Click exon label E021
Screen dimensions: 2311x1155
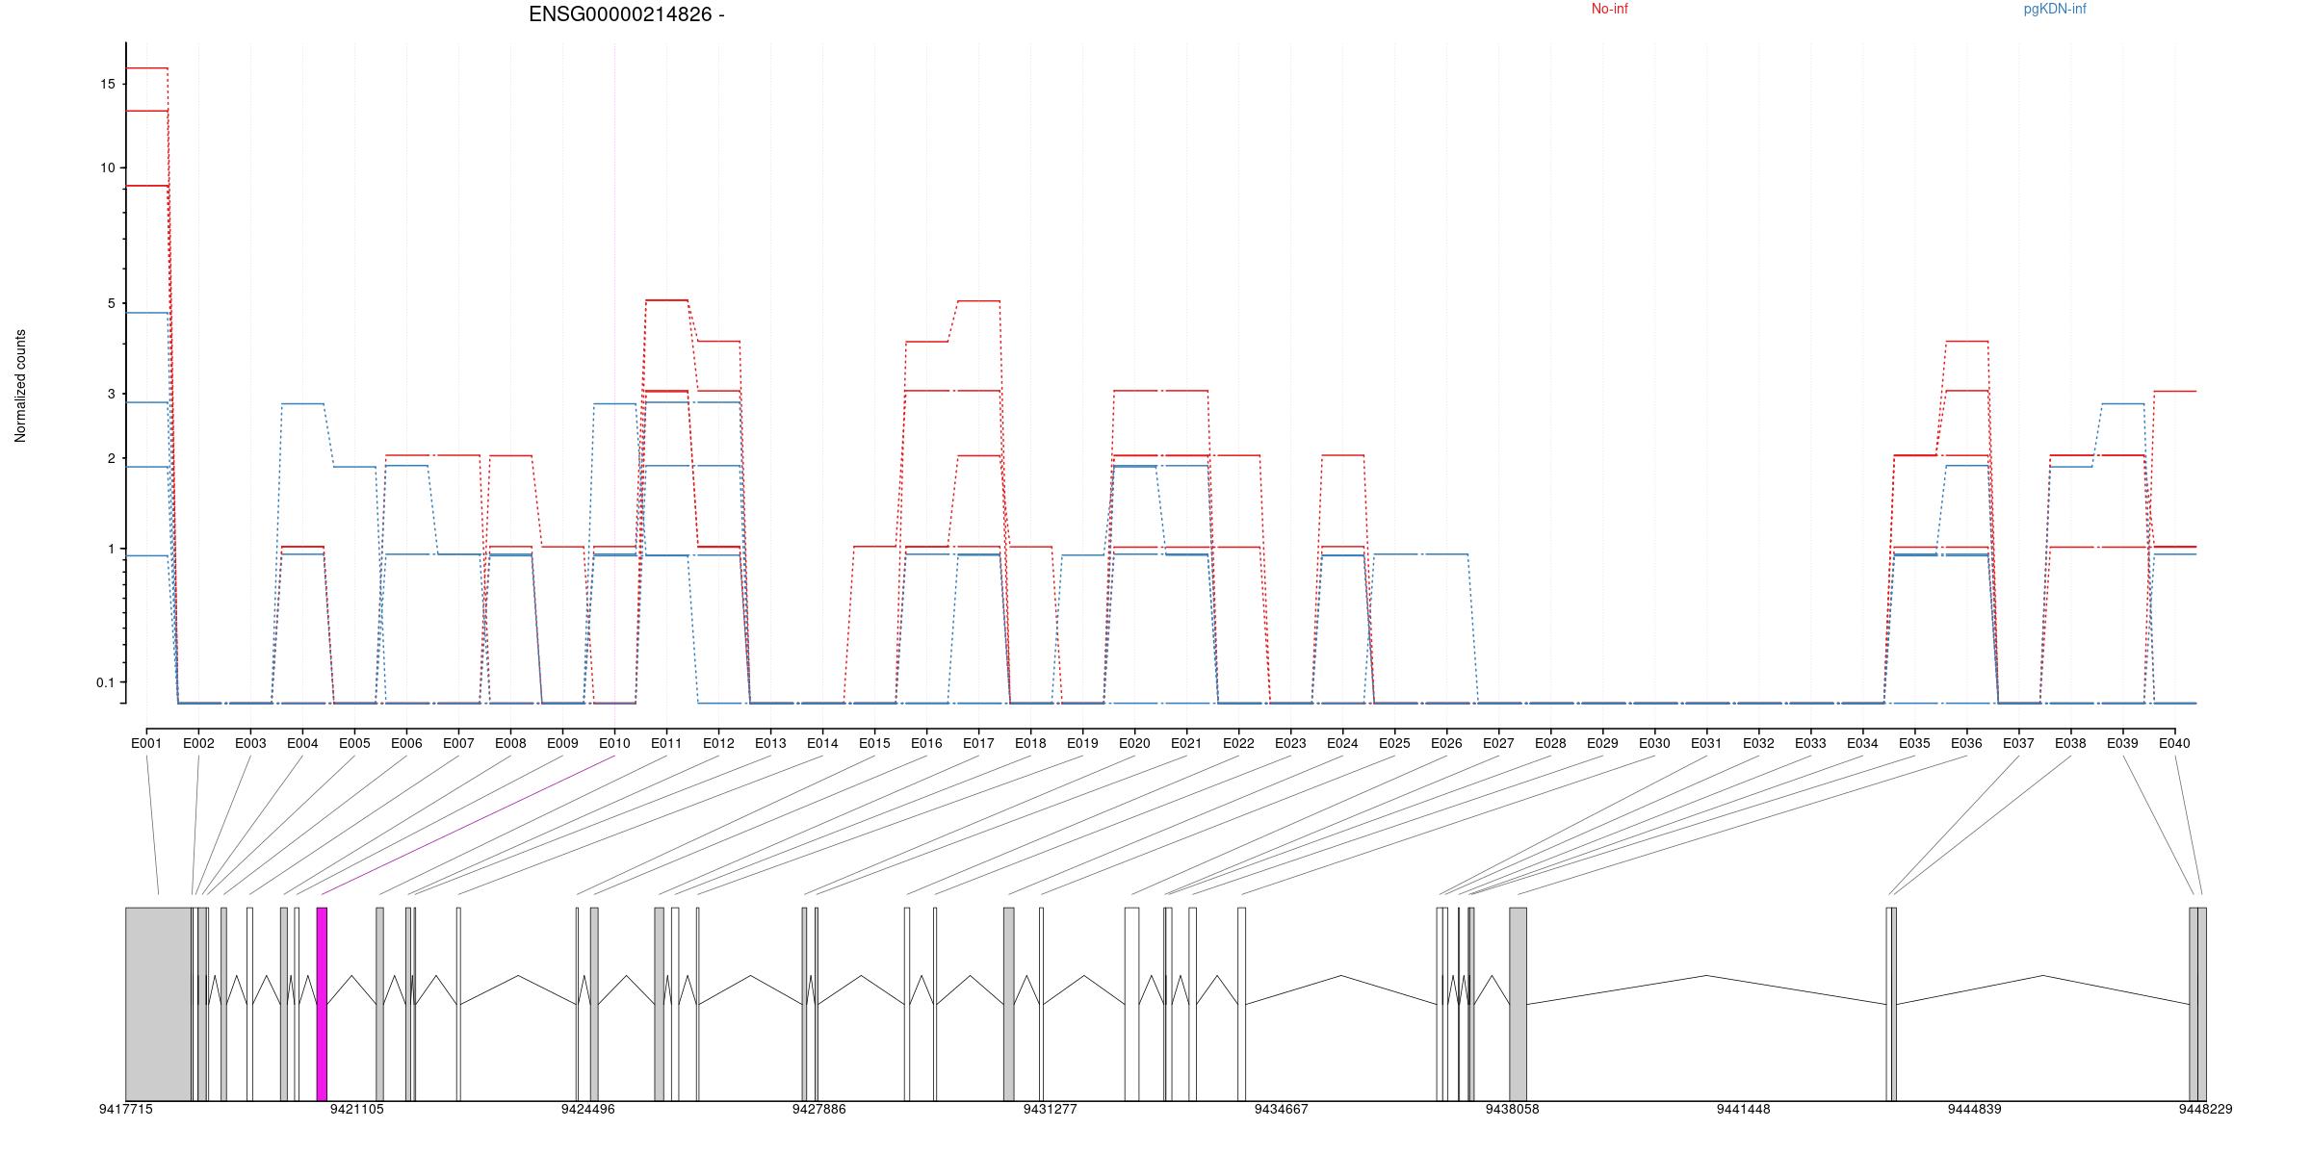tap(1186, 743)
